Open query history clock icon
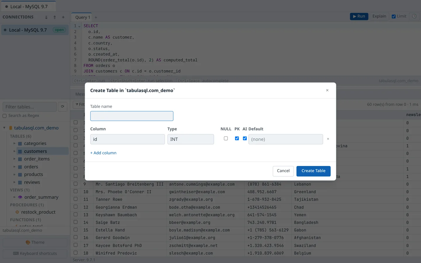The image size is (421, 263). (x=414, y=16)
